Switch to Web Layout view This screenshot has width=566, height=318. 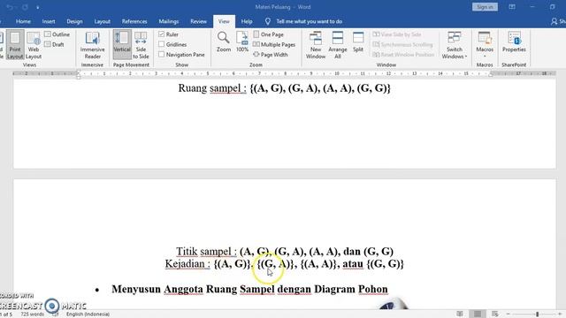tap(34, 45)
